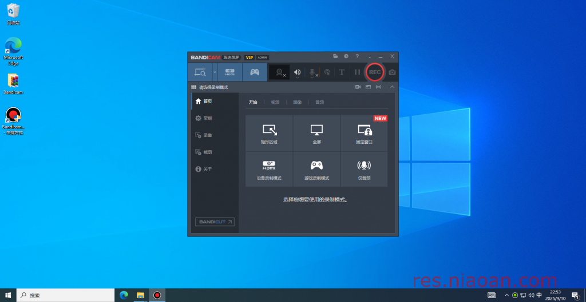
Task: Choose the 游戏录制模式 game tile
Action: (316, 170)
